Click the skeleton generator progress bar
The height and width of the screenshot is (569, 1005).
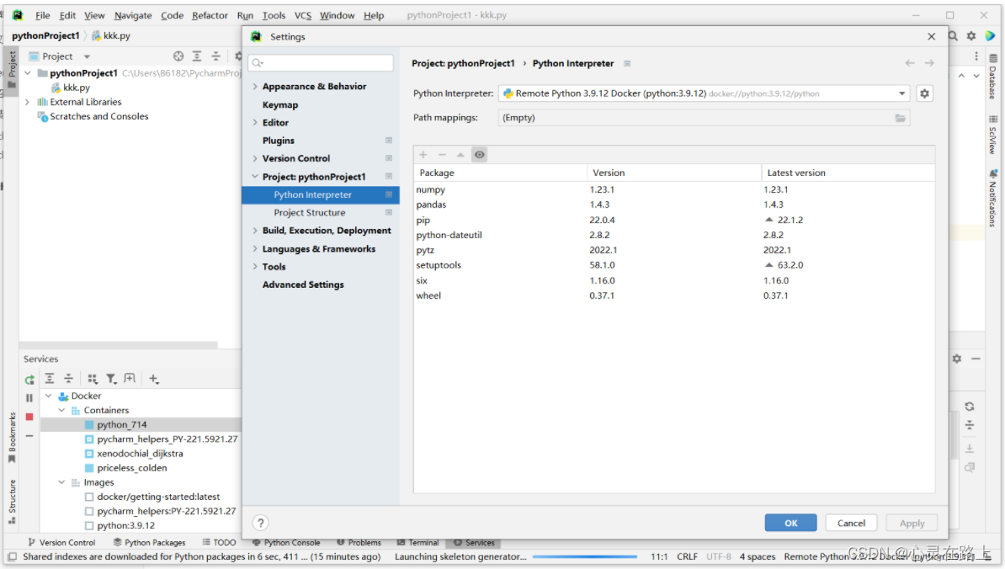(x=584, y=557)
